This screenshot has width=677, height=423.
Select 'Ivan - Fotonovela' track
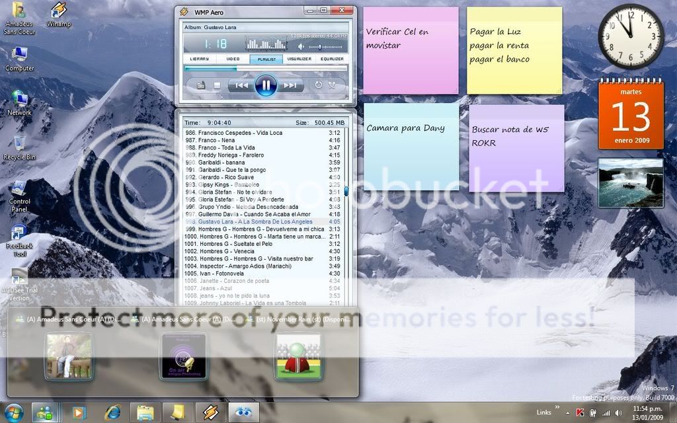(262, 273)
